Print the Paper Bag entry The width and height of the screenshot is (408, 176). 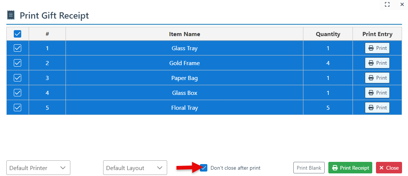[x=377, y=78]
